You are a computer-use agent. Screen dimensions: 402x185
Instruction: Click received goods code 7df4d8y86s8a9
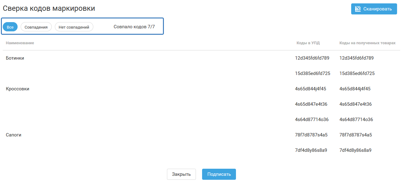coord(355,150)
